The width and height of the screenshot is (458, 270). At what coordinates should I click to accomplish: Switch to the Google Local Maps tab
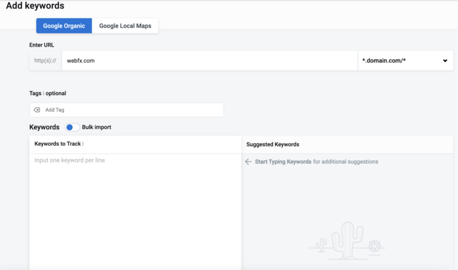pos(125,25)
